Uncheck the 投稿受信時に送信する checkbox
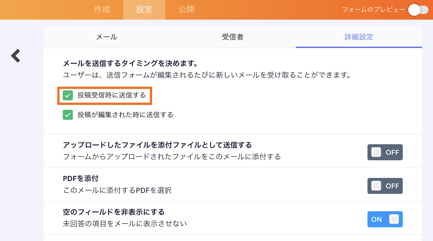 point(68,95)
